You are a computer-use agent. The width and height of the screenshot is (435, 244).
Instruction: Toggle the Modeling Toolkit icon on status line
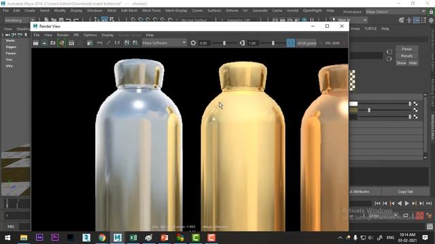pyautogui.click(x=402, y=20)
